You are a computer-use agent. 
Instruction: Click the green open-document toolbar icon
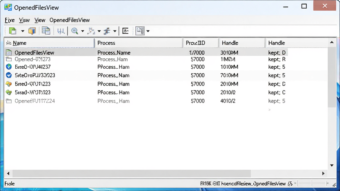coord(13,31)
